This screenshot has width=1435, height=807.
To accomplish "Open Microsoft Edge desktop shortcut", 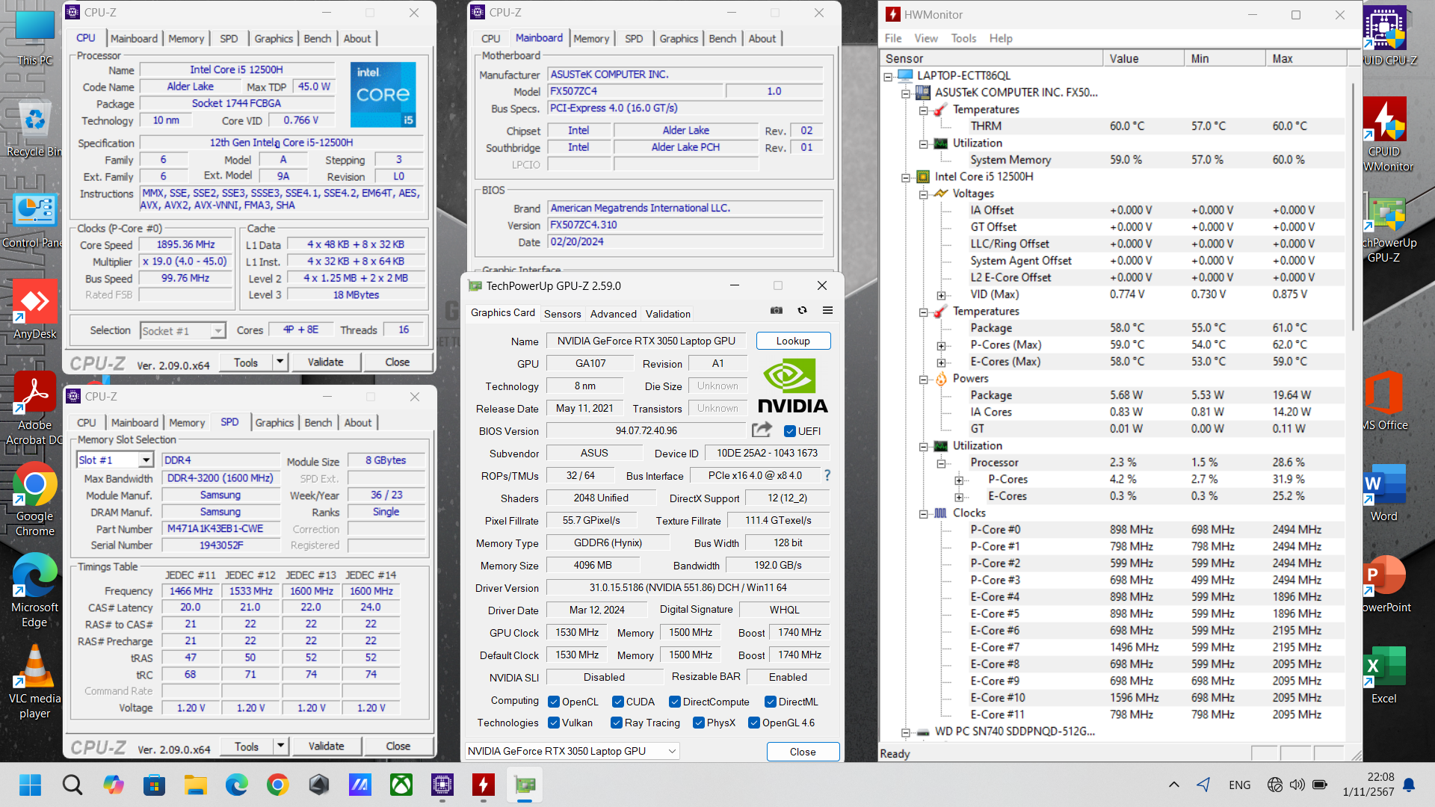I will [x=34, y=591].
